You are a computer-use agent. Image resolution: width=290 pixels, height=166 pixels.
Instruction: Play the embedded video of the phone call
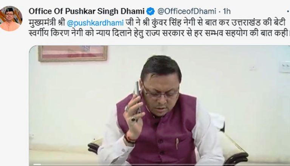159,105
